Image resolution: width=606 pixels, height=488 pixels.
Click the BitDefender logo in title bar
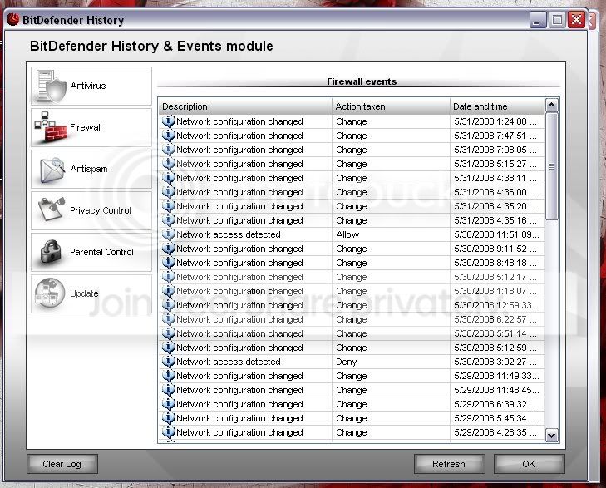coord(12,19)
